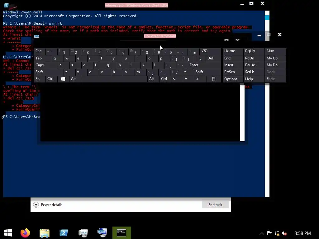
Task: Click the Del key
Action: pyautogui.click(x=213, y=58)
